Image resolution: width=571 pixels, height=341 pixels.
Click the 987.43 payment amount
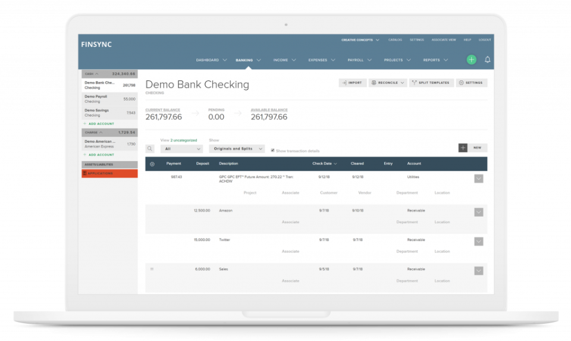pyautogui.click(x=176, y=177)
